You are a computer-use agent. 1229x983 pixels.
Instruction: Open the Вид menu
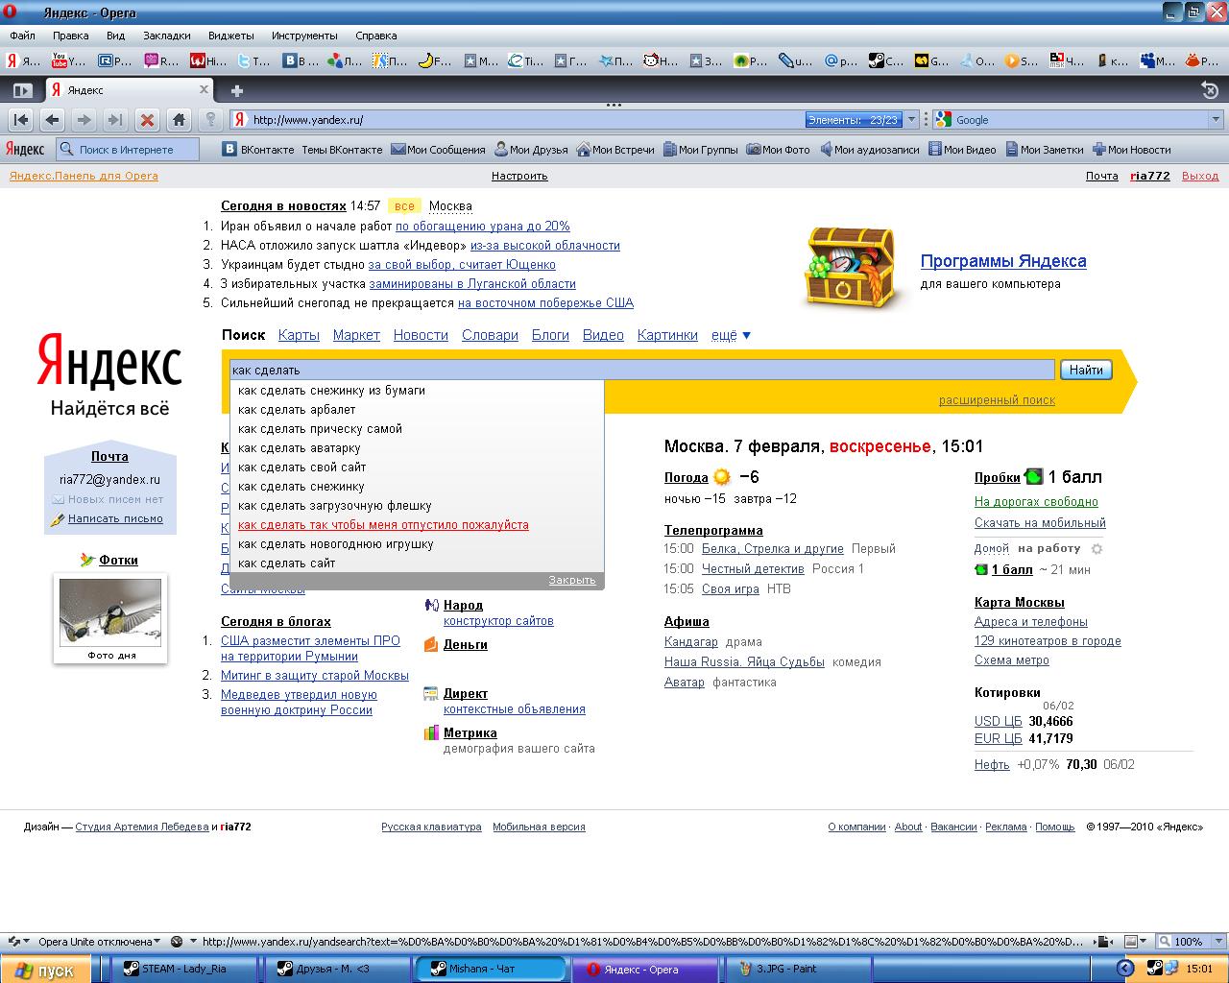coord(116,36)
